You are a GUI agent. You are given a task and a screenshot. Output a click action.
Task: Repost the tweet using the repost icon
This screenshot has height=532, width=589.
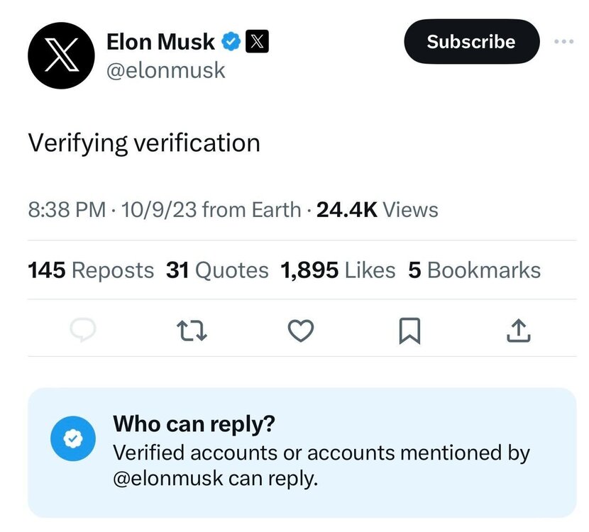point(190,330)
